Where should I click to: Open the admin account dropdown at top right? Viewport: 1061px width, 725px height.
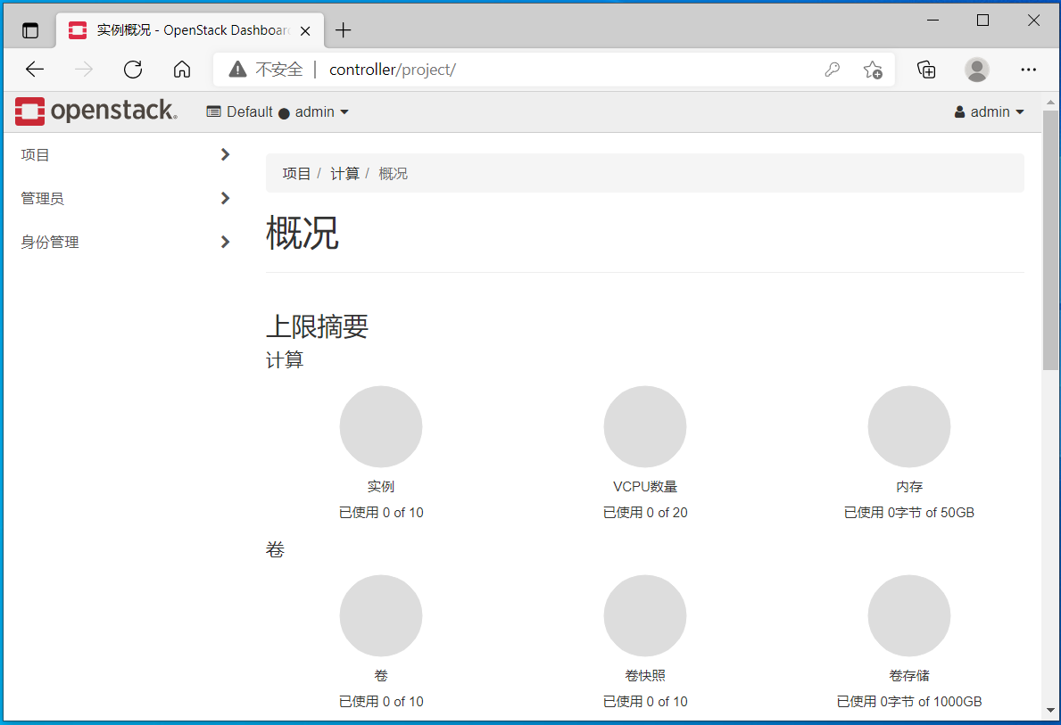[989, 111]
